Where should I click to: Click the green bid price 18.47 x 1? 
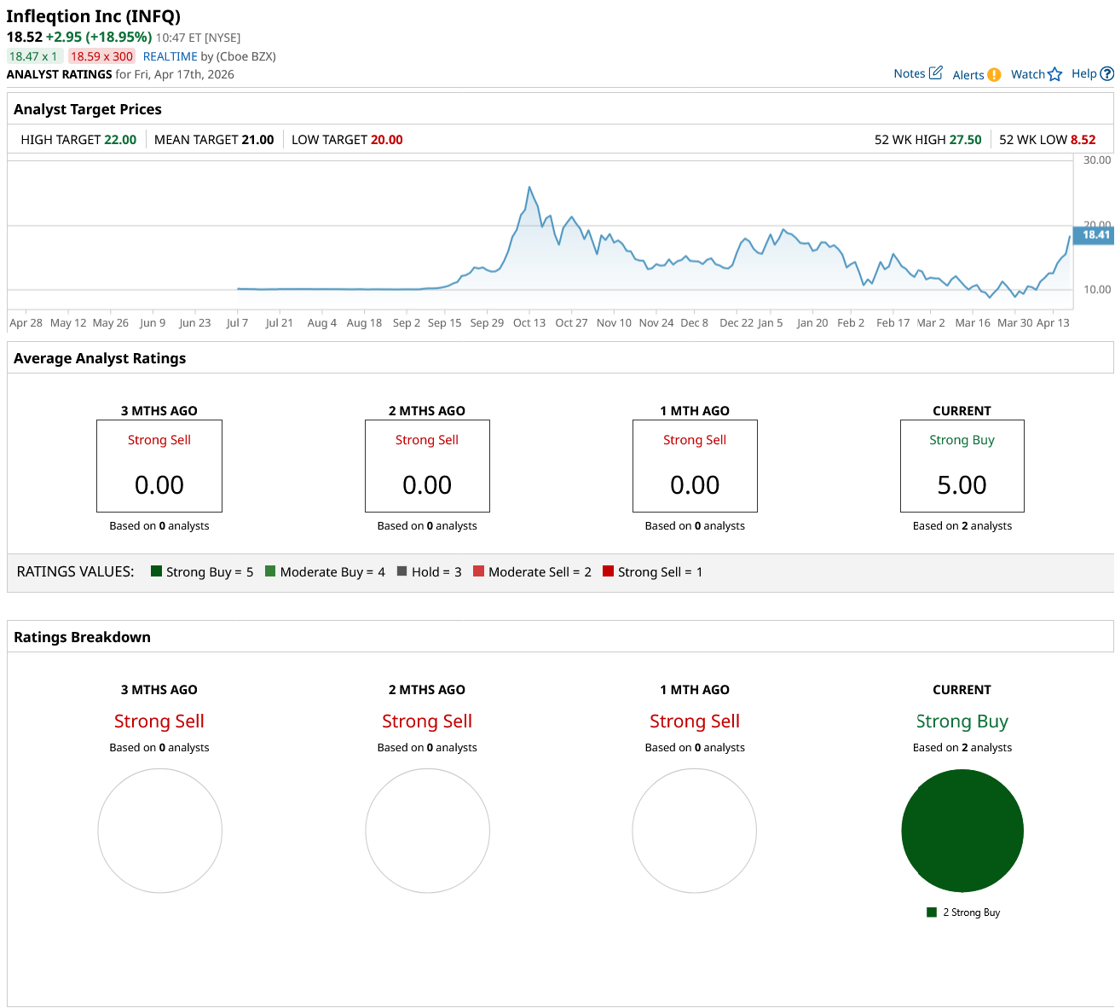click(x=34, y=56)
